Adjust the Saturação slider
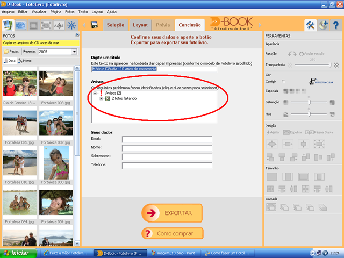The width and height of the screenshot is (344, 258). coord(309,102)
